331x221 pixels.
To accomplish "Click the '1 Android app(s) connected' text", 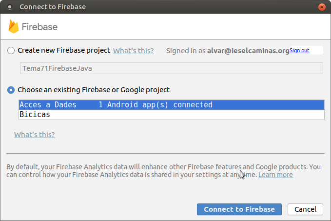I will (156, 105).
